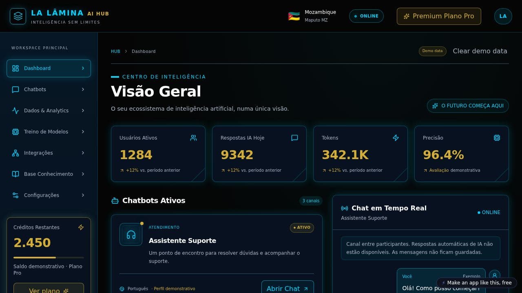Expand the Chatbots chevron arrow
The width and height of the screenshot is (522, 293).
(83, 90)
